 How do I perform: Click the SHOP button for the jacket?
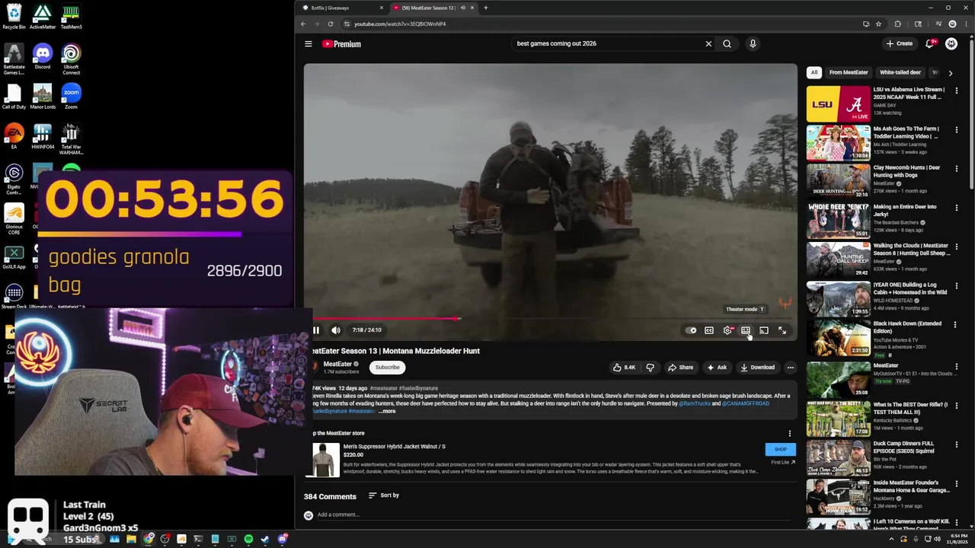point(781,450)
